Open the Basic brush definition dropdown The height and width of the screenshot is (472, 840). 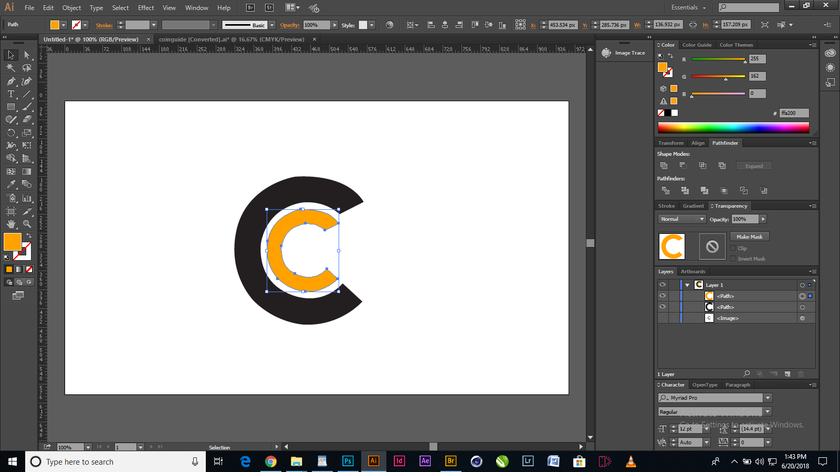pyautogui.click(x=272, y=25)
